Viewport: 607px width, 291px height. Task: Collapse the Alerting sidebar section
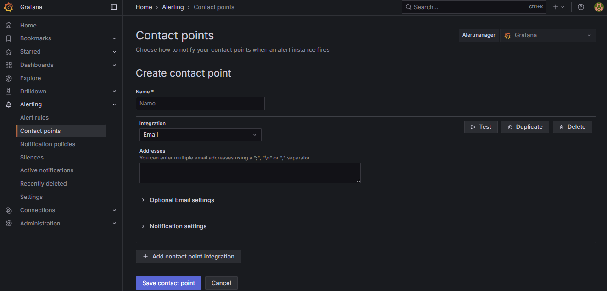(114, 104)
